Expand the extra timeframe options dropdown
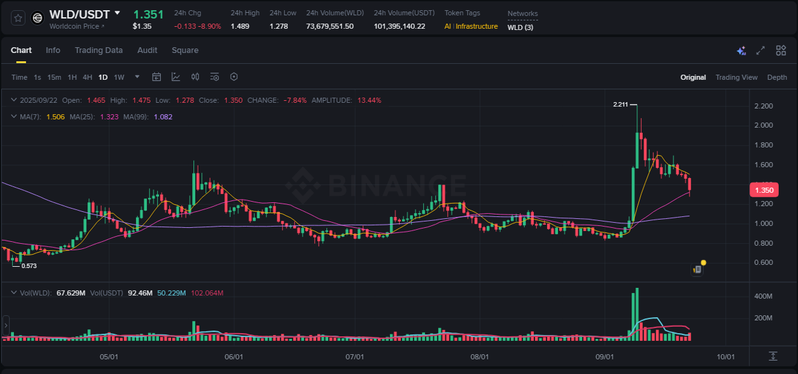The width and height of the screenshot is (798, 374). pyautogui.click(x=137, y=77)
